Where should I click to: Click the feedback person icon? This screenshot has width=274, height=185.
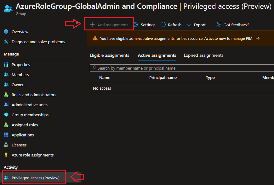[x=219, y=24]
